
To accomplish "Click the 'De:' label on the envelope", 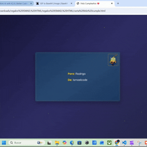I will [x=70, y=80].
